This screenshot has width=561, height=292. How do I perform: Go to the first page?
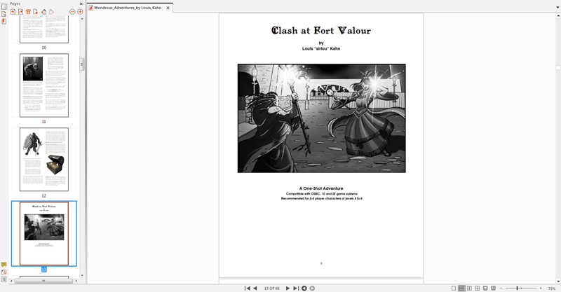(x=246, y=288)
